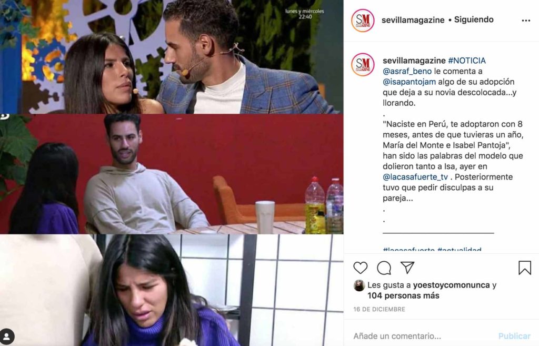Open comments with the speech bubble icon
Image resolution: width=539 pixels, height=346 pixels.
pos(384,268)
